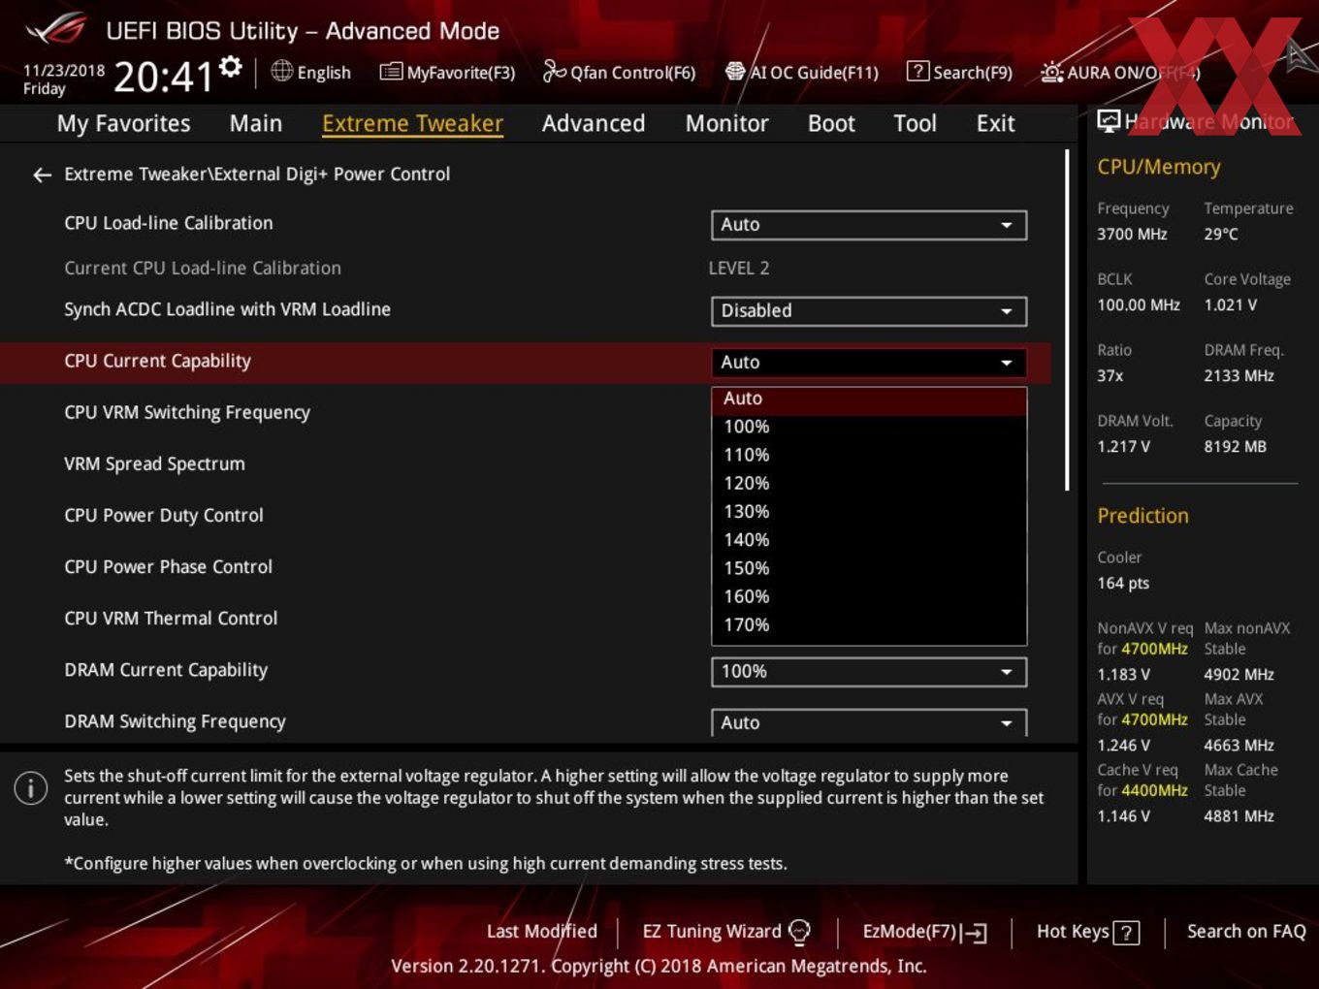
Task: Go to the Advanced tab
Action: pos(594,123)
